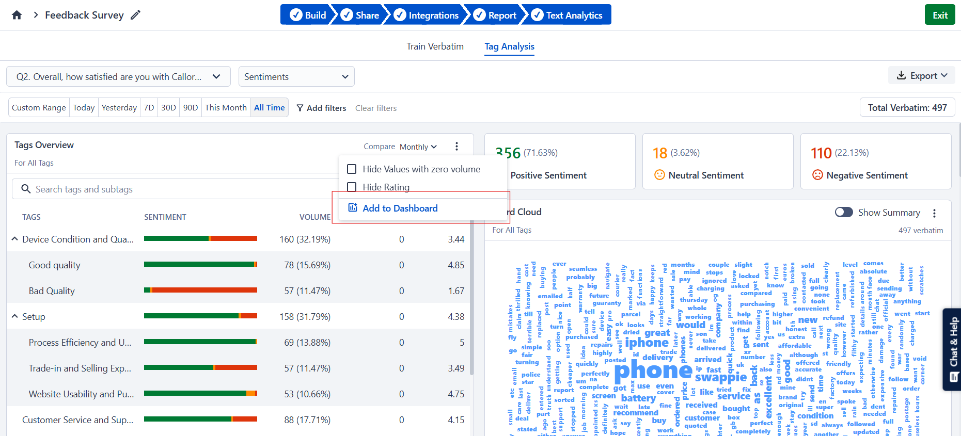
Task: Open the Chat & Help side panel
Action: click(952, 349)
